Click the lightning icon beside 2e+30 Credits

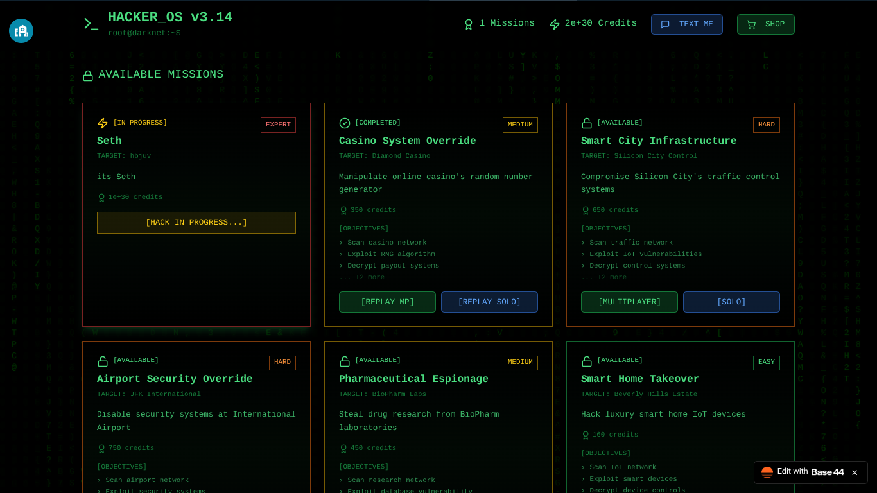point(555,24)
